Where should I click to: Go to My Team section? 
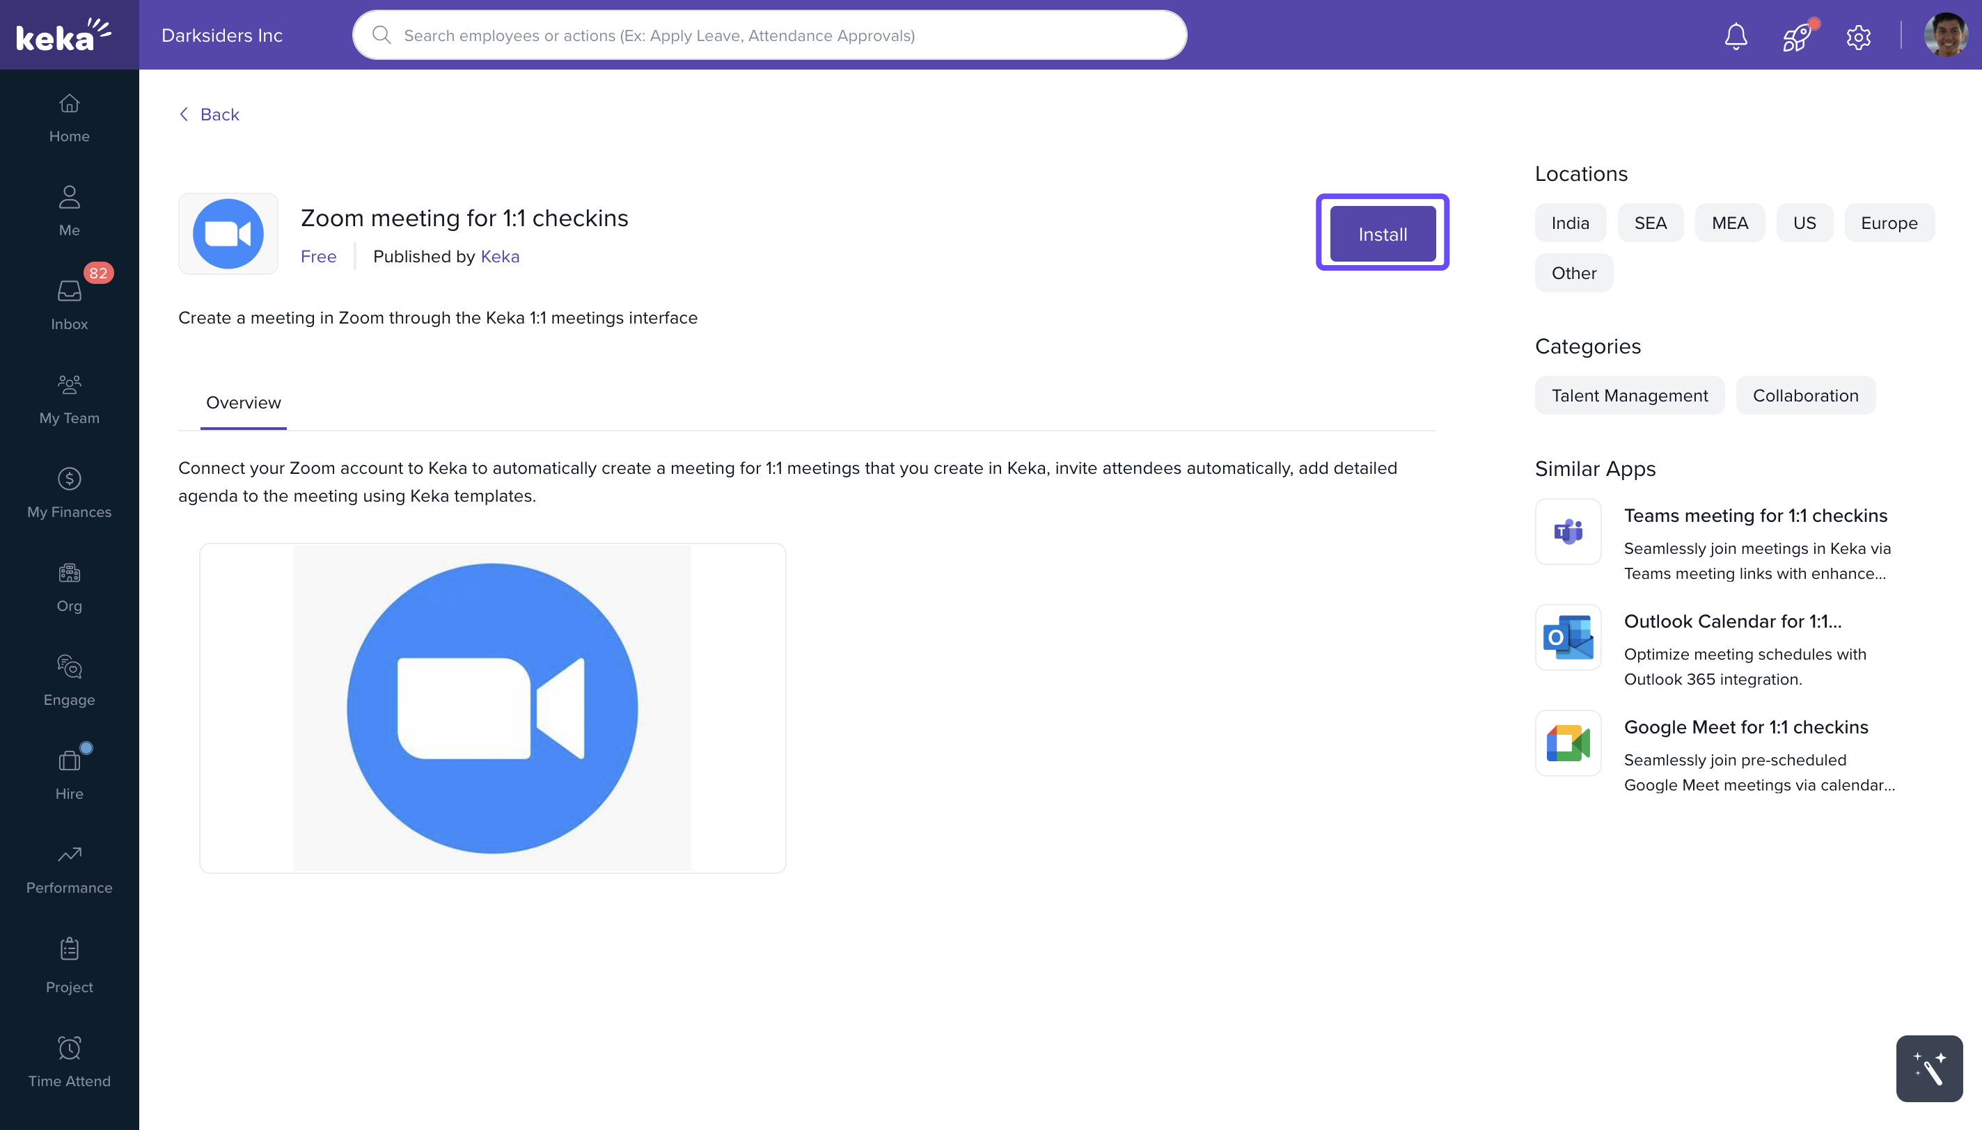coord(69,398)
